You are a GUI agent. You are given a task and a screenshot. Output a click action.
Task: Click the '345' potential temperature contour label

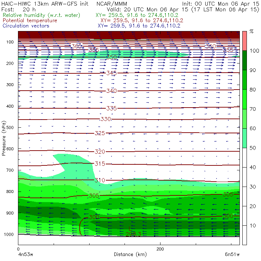[111, 73]
